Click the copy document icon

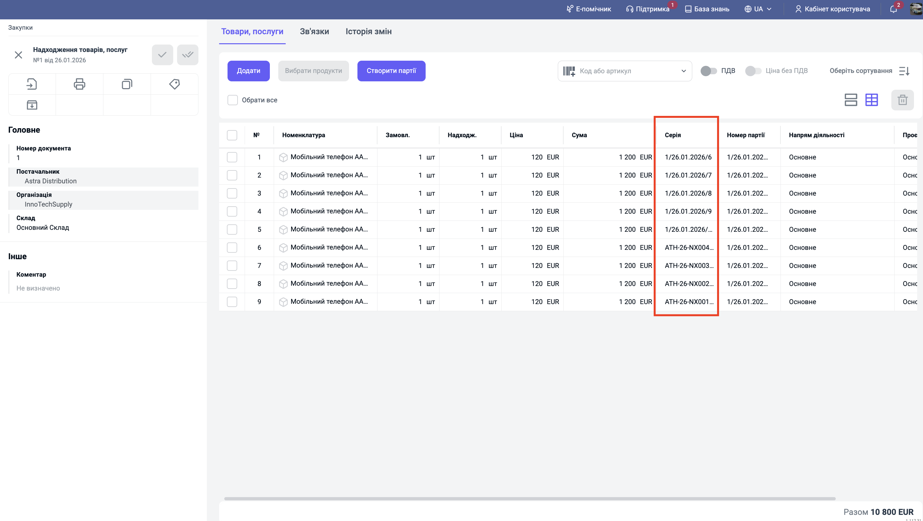(127, 84)
